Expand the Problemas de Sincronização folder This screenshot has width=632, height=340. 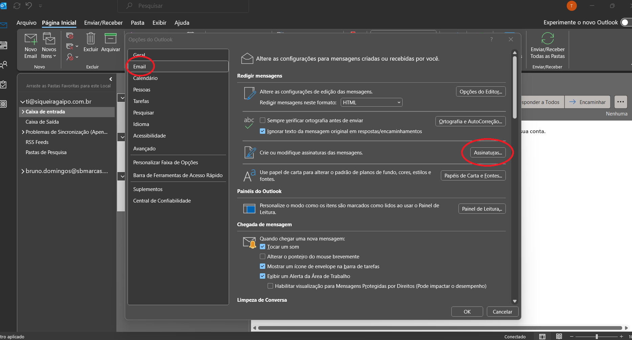(x=23, y=132)
